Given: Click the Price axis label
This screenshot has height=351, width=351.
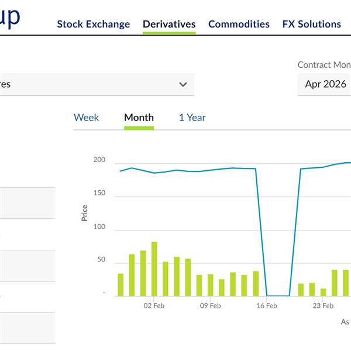Looking at the screenshot, I should pos(85,212).
